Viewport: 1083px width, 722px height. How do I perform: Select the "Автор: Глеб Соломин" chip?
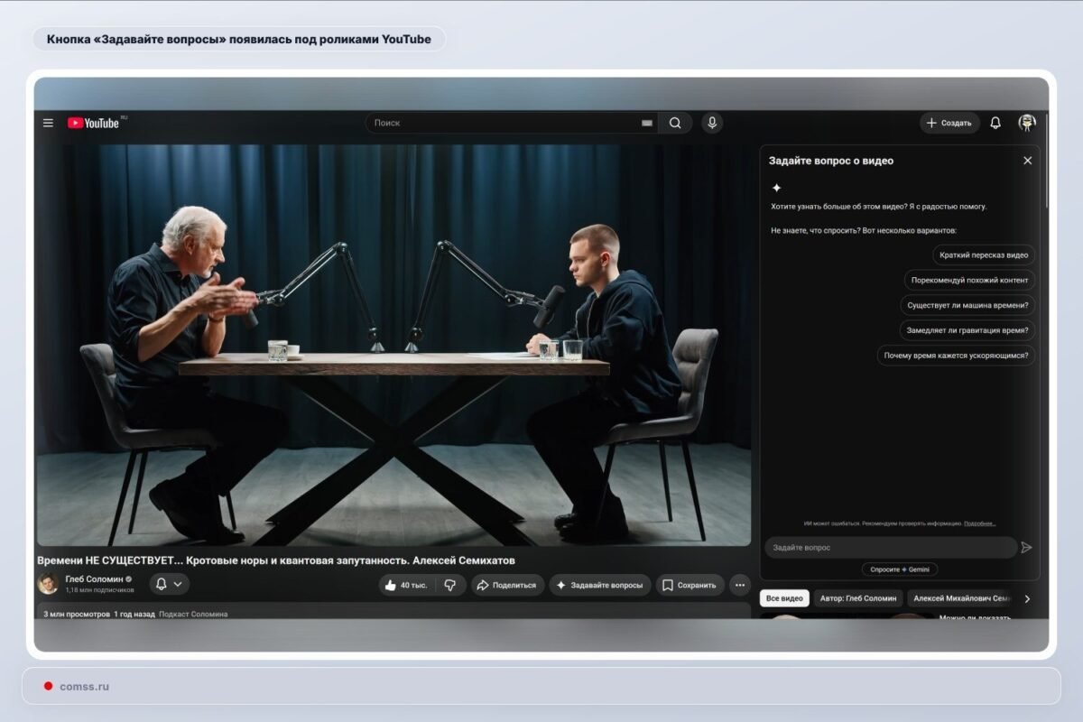coord(858,598)
